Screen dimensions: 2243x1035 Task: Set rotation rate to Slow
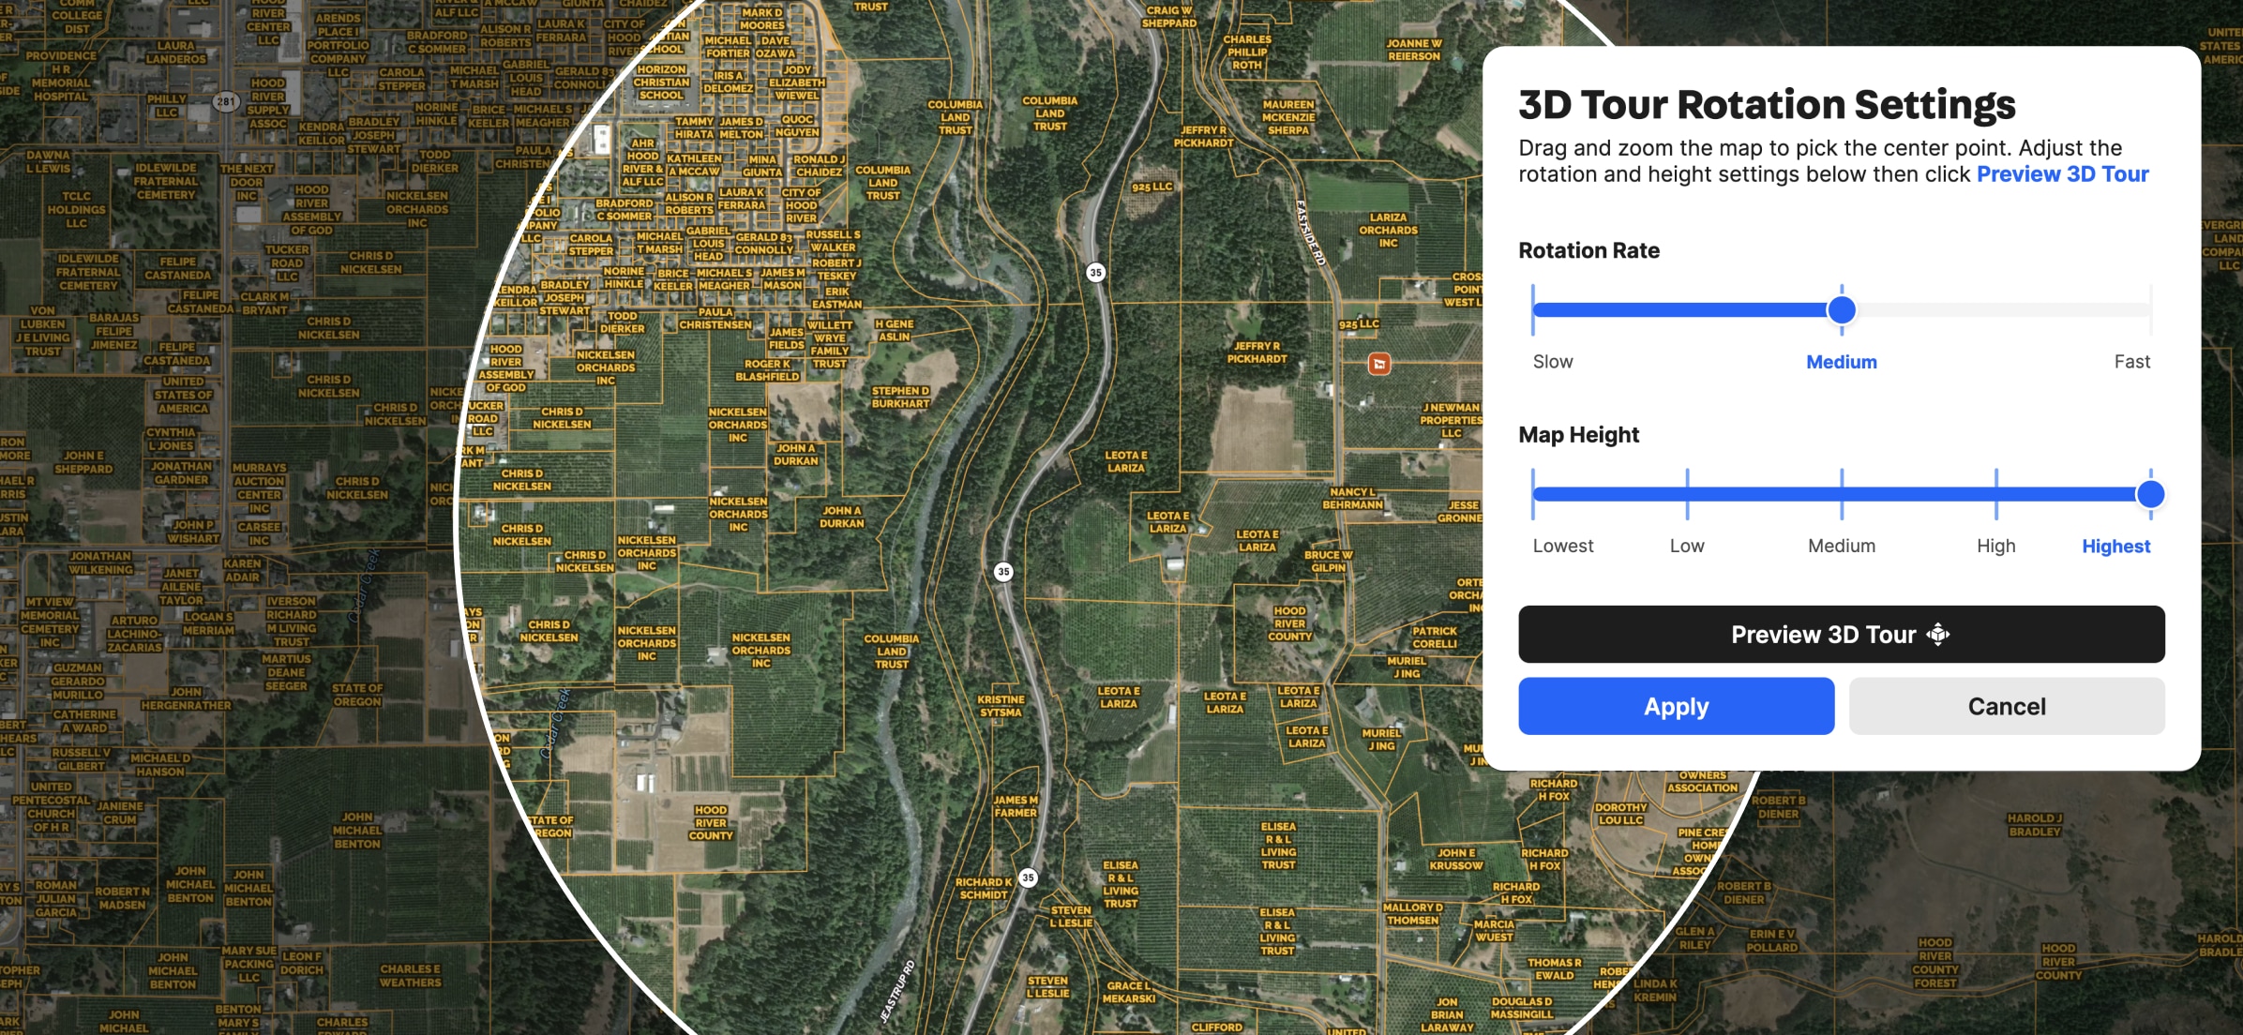pos(1534,309)
